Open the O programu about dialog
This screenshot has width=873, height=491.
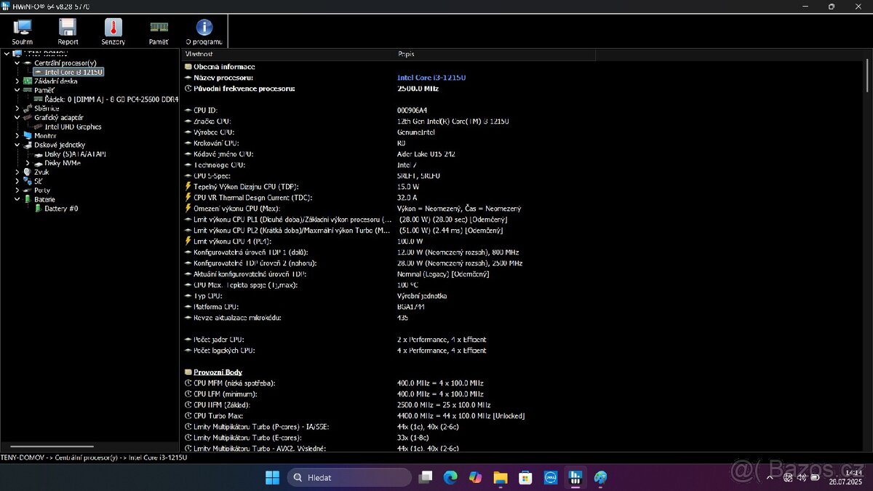(x=204, y=31)
